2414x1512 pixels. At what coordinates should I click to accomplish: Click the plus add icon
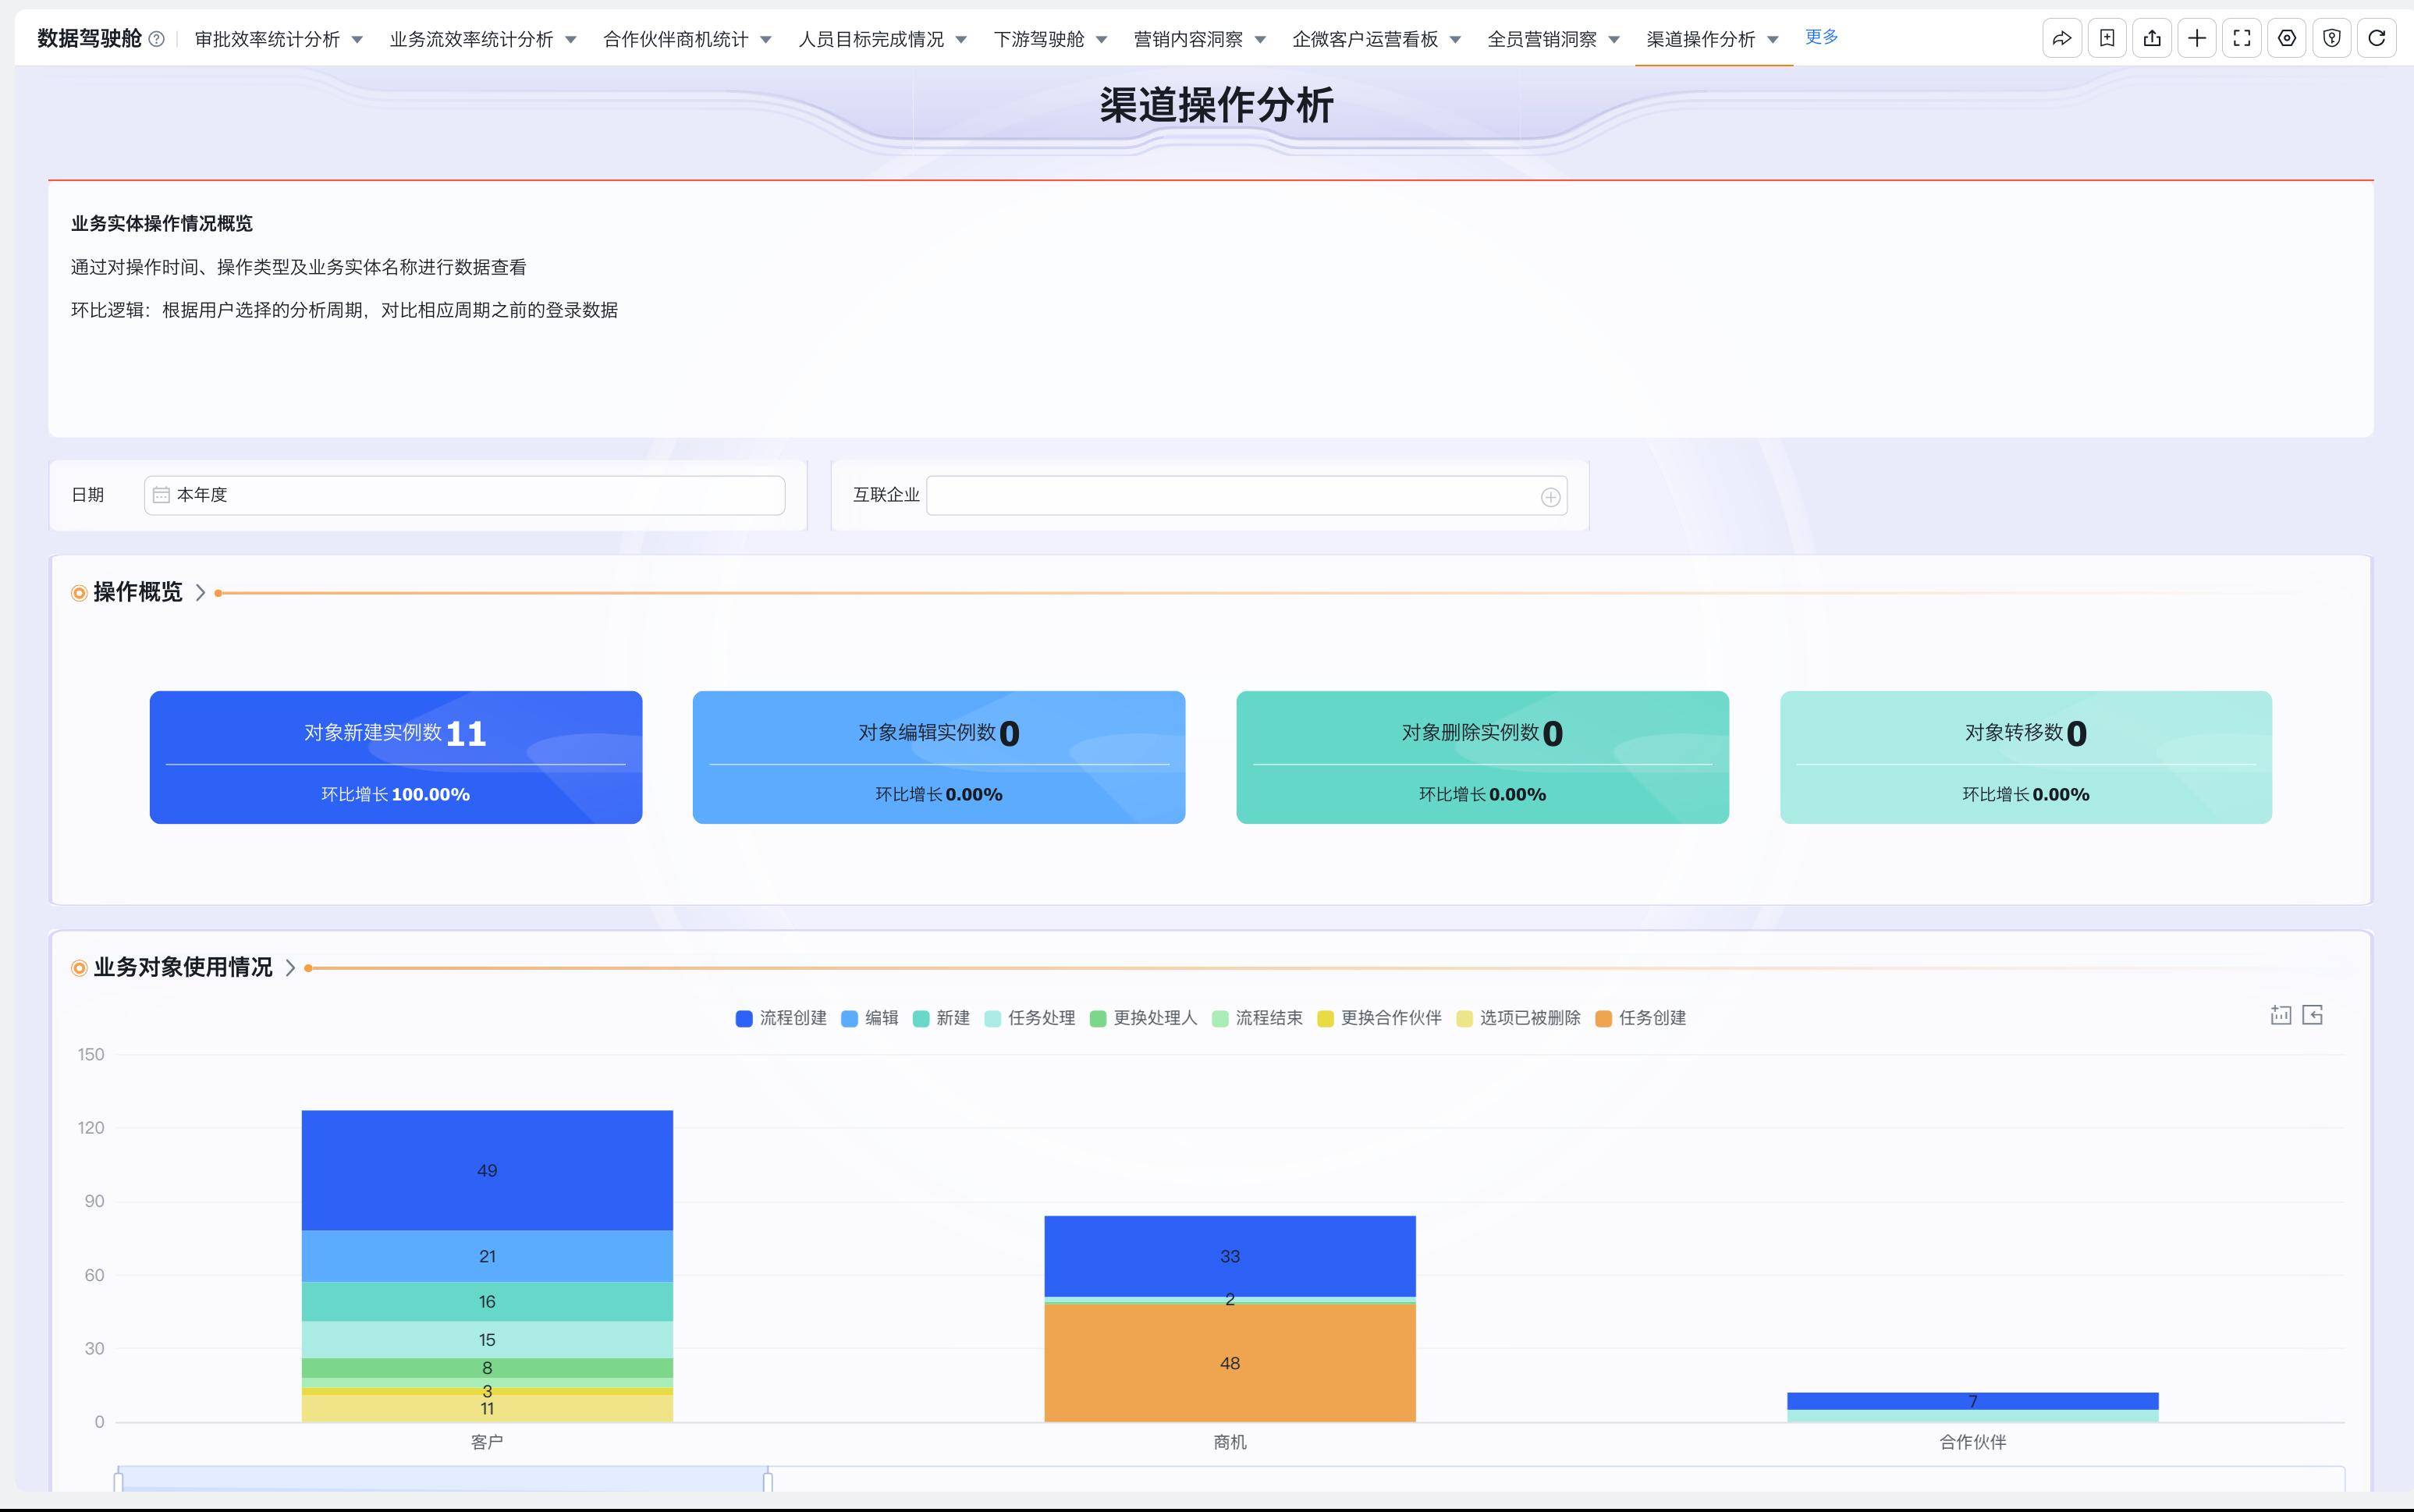tap(2196, 39)
